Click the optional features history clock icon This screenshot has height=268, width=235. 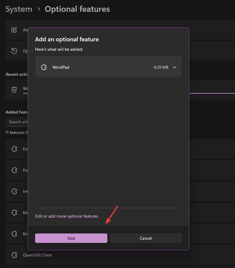(14, 51)
